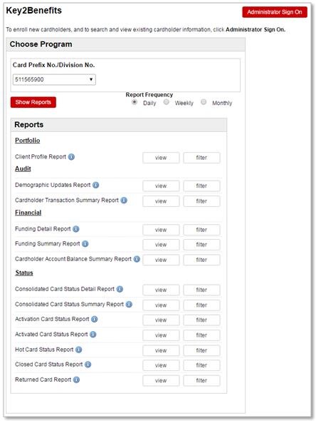
Task: Click the Key2Benefits page title
Action: [x=33, y=11]
